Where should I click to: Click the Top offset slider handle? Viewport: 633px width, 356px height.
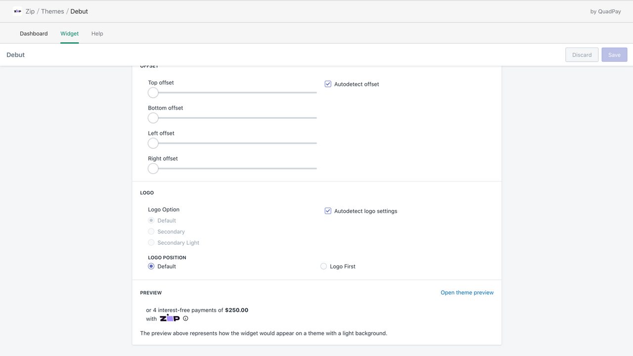(153, 92)
